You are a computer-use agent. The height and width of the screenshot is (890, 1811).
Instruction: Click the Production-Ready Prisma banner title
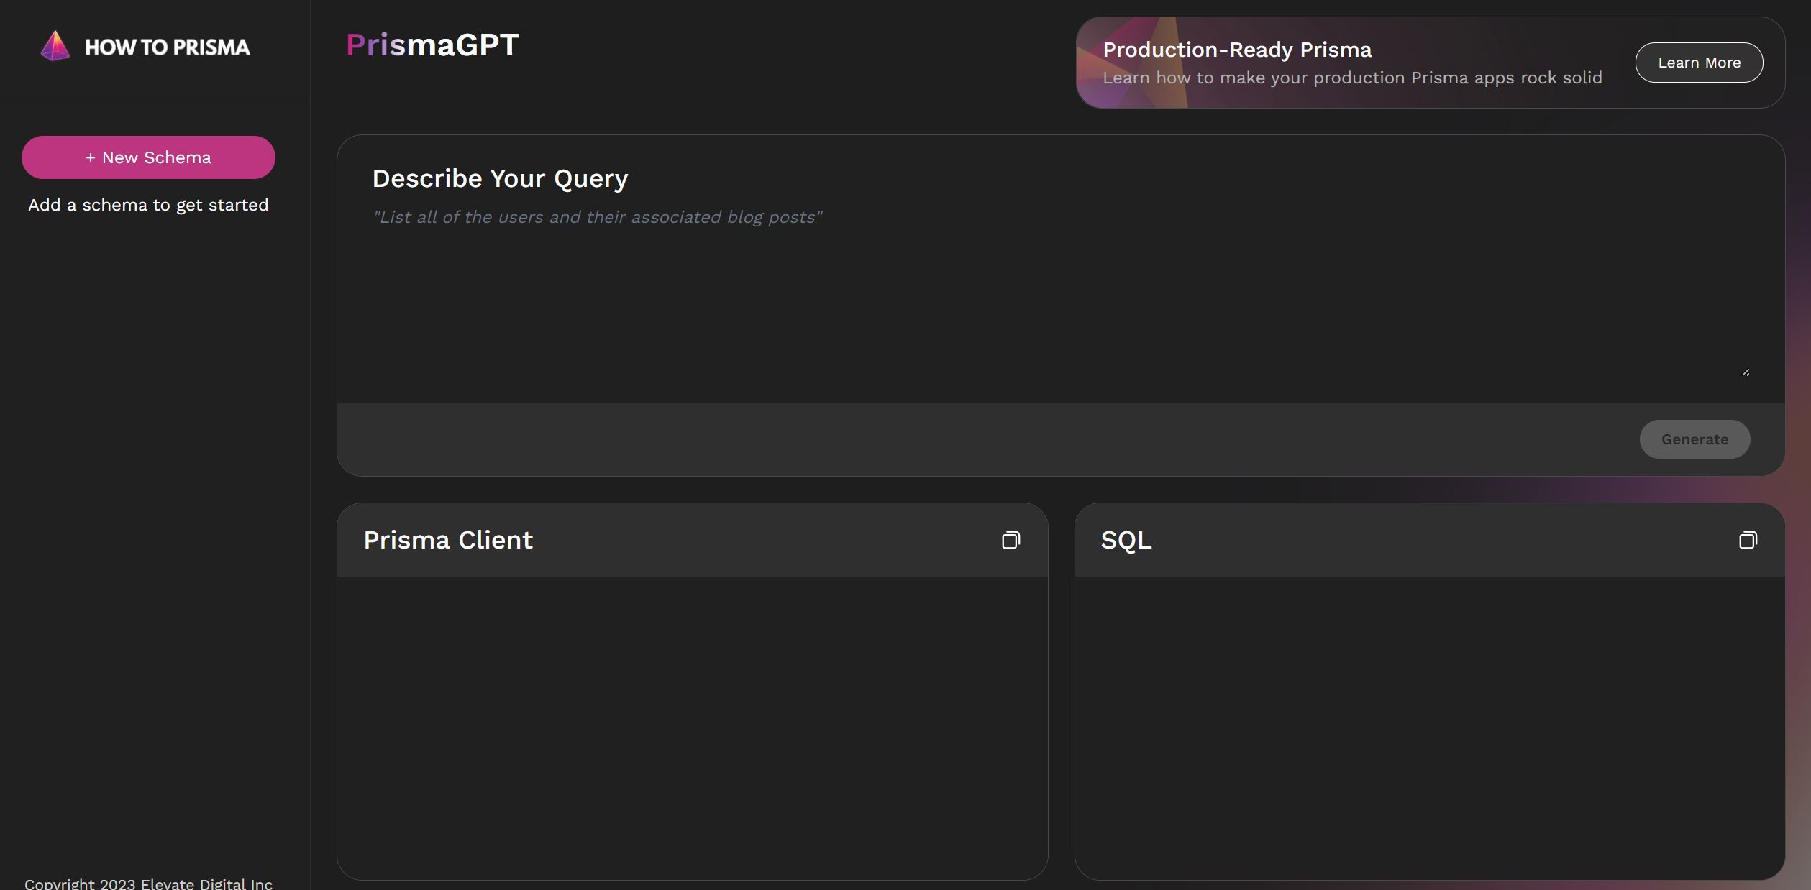1236,50
